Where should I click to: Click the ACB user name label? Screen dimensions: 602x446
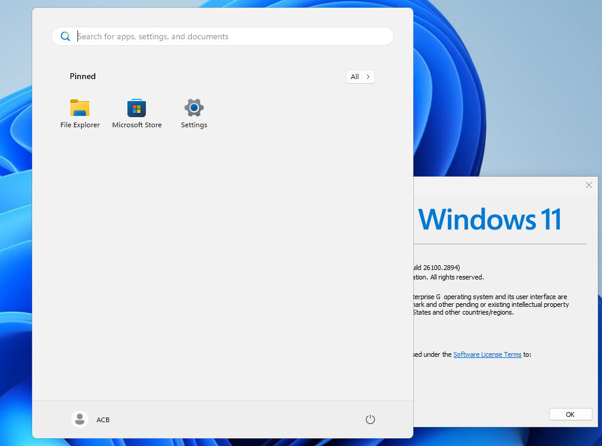(103, 420)
